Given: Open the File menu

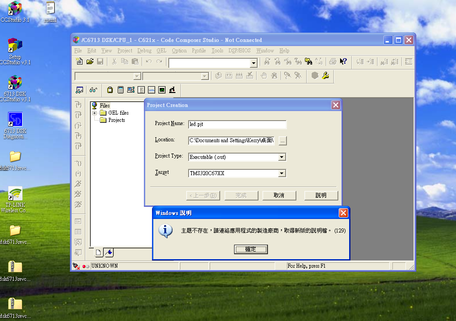Looking at the screenshot, I should tap(78, 51).
